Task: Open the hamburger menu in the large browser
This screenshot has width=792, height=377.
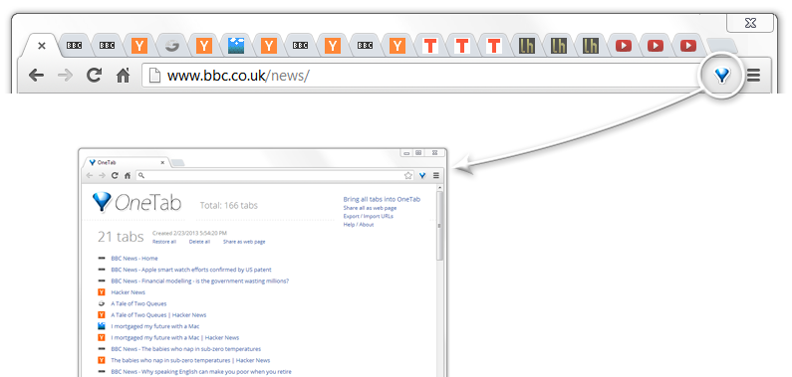Action: point(753,76)
